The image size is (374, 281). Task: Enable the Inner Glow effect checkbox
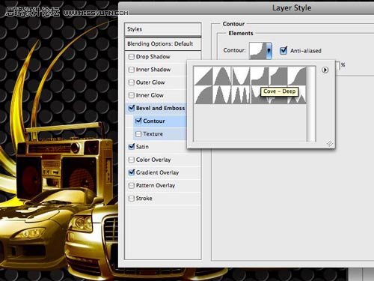(132, 95)
